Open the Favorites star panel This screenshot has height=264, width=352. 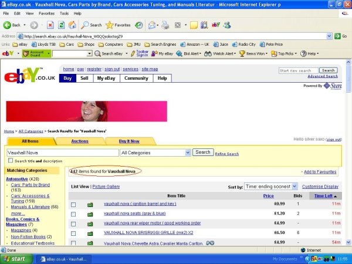118,25
